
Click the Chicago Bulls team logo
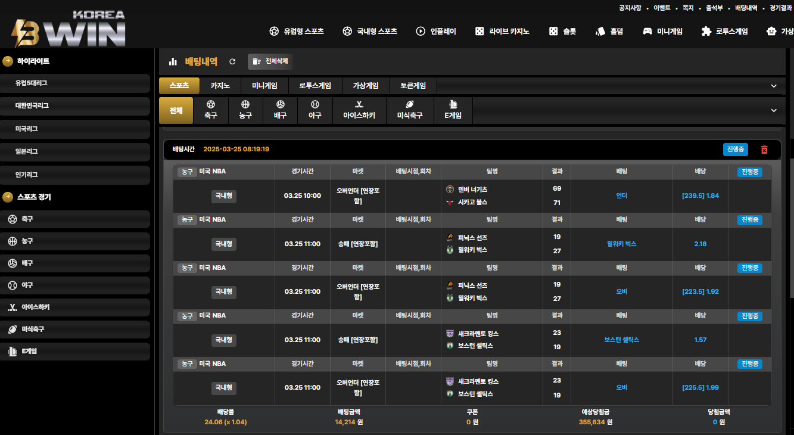450,203
